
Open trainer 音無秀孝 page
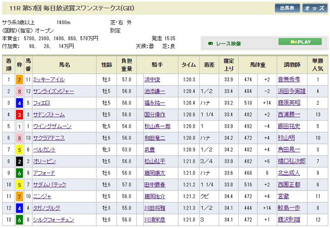[289, 80]
